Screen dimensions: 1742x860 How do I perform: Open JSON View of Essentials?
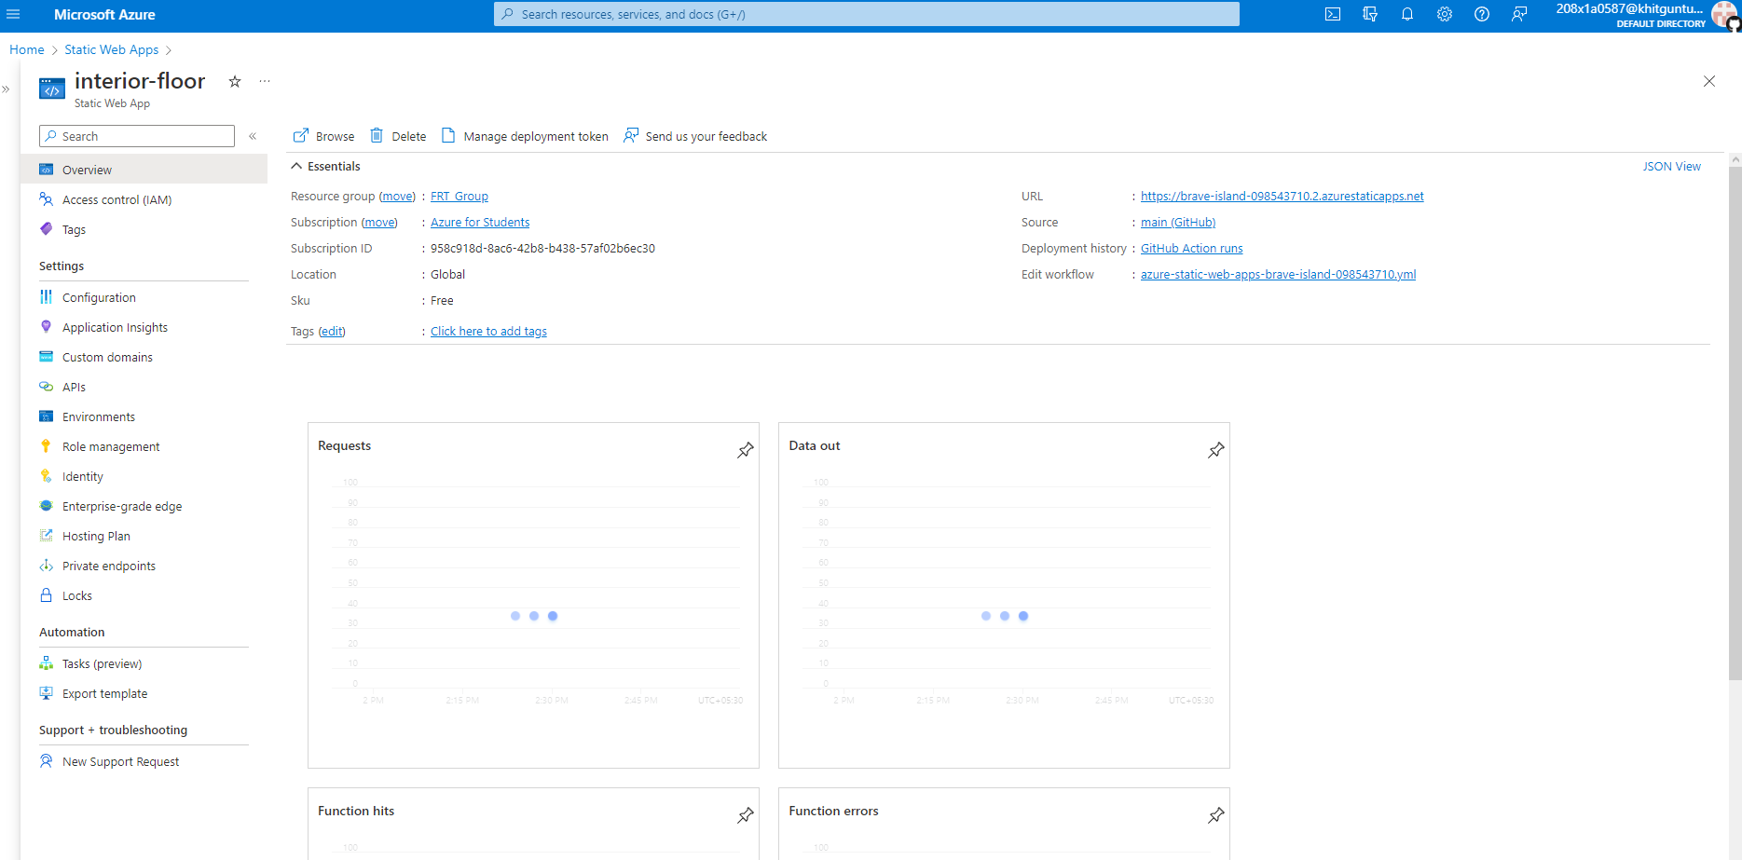(1671, 166)
